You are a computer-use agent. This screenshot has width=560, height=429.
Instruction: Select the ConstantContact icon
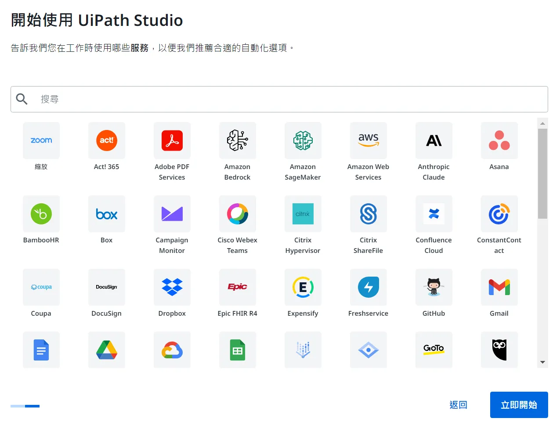(499, 214)
